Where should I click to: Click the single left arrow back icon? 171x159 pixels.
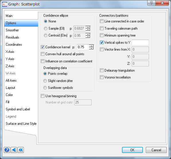[14, 150]
